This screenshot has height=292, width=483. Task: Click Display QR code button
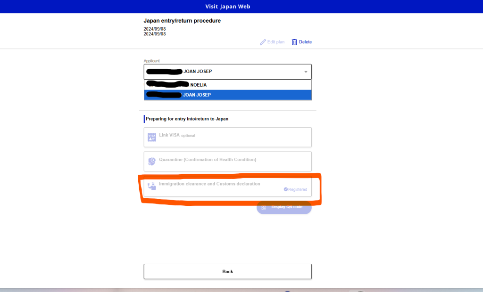coord(284,207)
